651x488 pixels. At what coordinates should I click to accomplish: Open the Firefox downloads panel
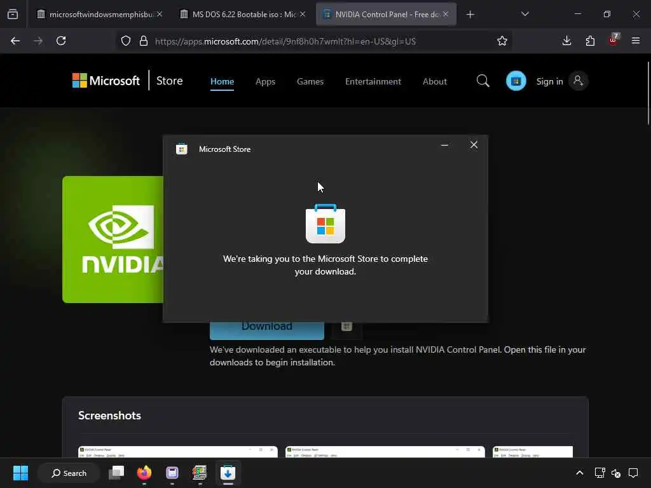pyautogui.click(x=566, y=41)
